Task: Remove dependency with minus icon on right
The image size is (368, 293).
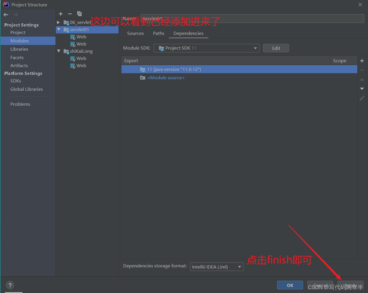Action: (362, 70)
